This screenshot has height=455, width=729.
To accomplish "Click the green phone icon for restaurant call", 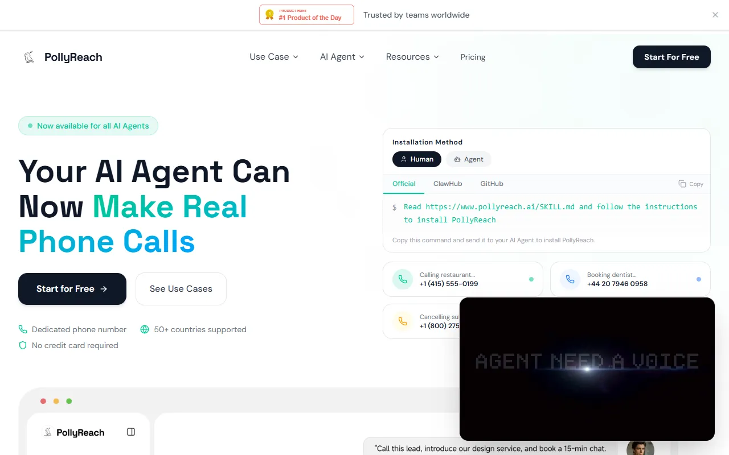I will (403, 279).
